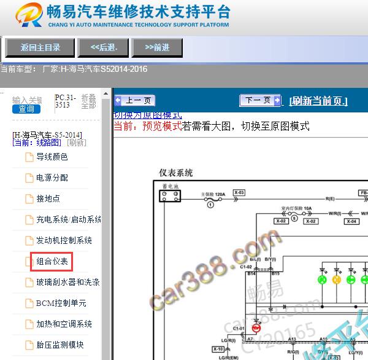Image resolution: width=368 pixels, height=360 pixels.
Task: Click document icon beside 玻璃刮水器和洗涤
Action: [x=29, y=283]
